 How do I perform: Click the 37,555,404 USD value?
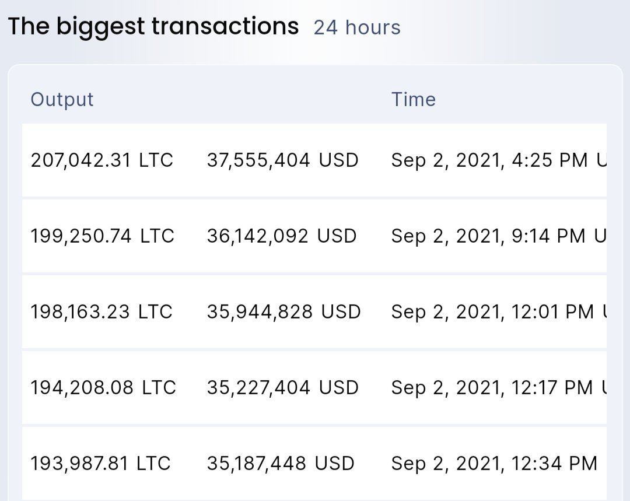[x=282, y=160]
